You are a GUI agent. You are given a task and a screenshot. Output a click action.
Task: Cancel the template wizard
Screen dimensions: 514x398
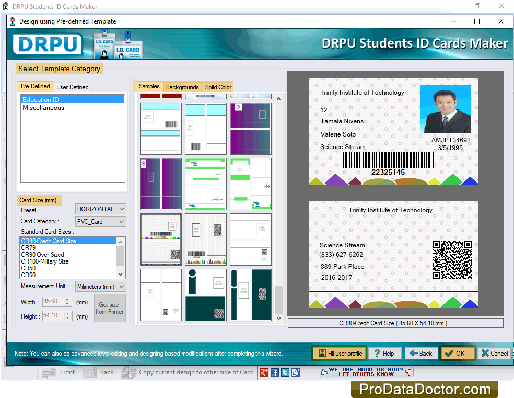tap(494, 354)
